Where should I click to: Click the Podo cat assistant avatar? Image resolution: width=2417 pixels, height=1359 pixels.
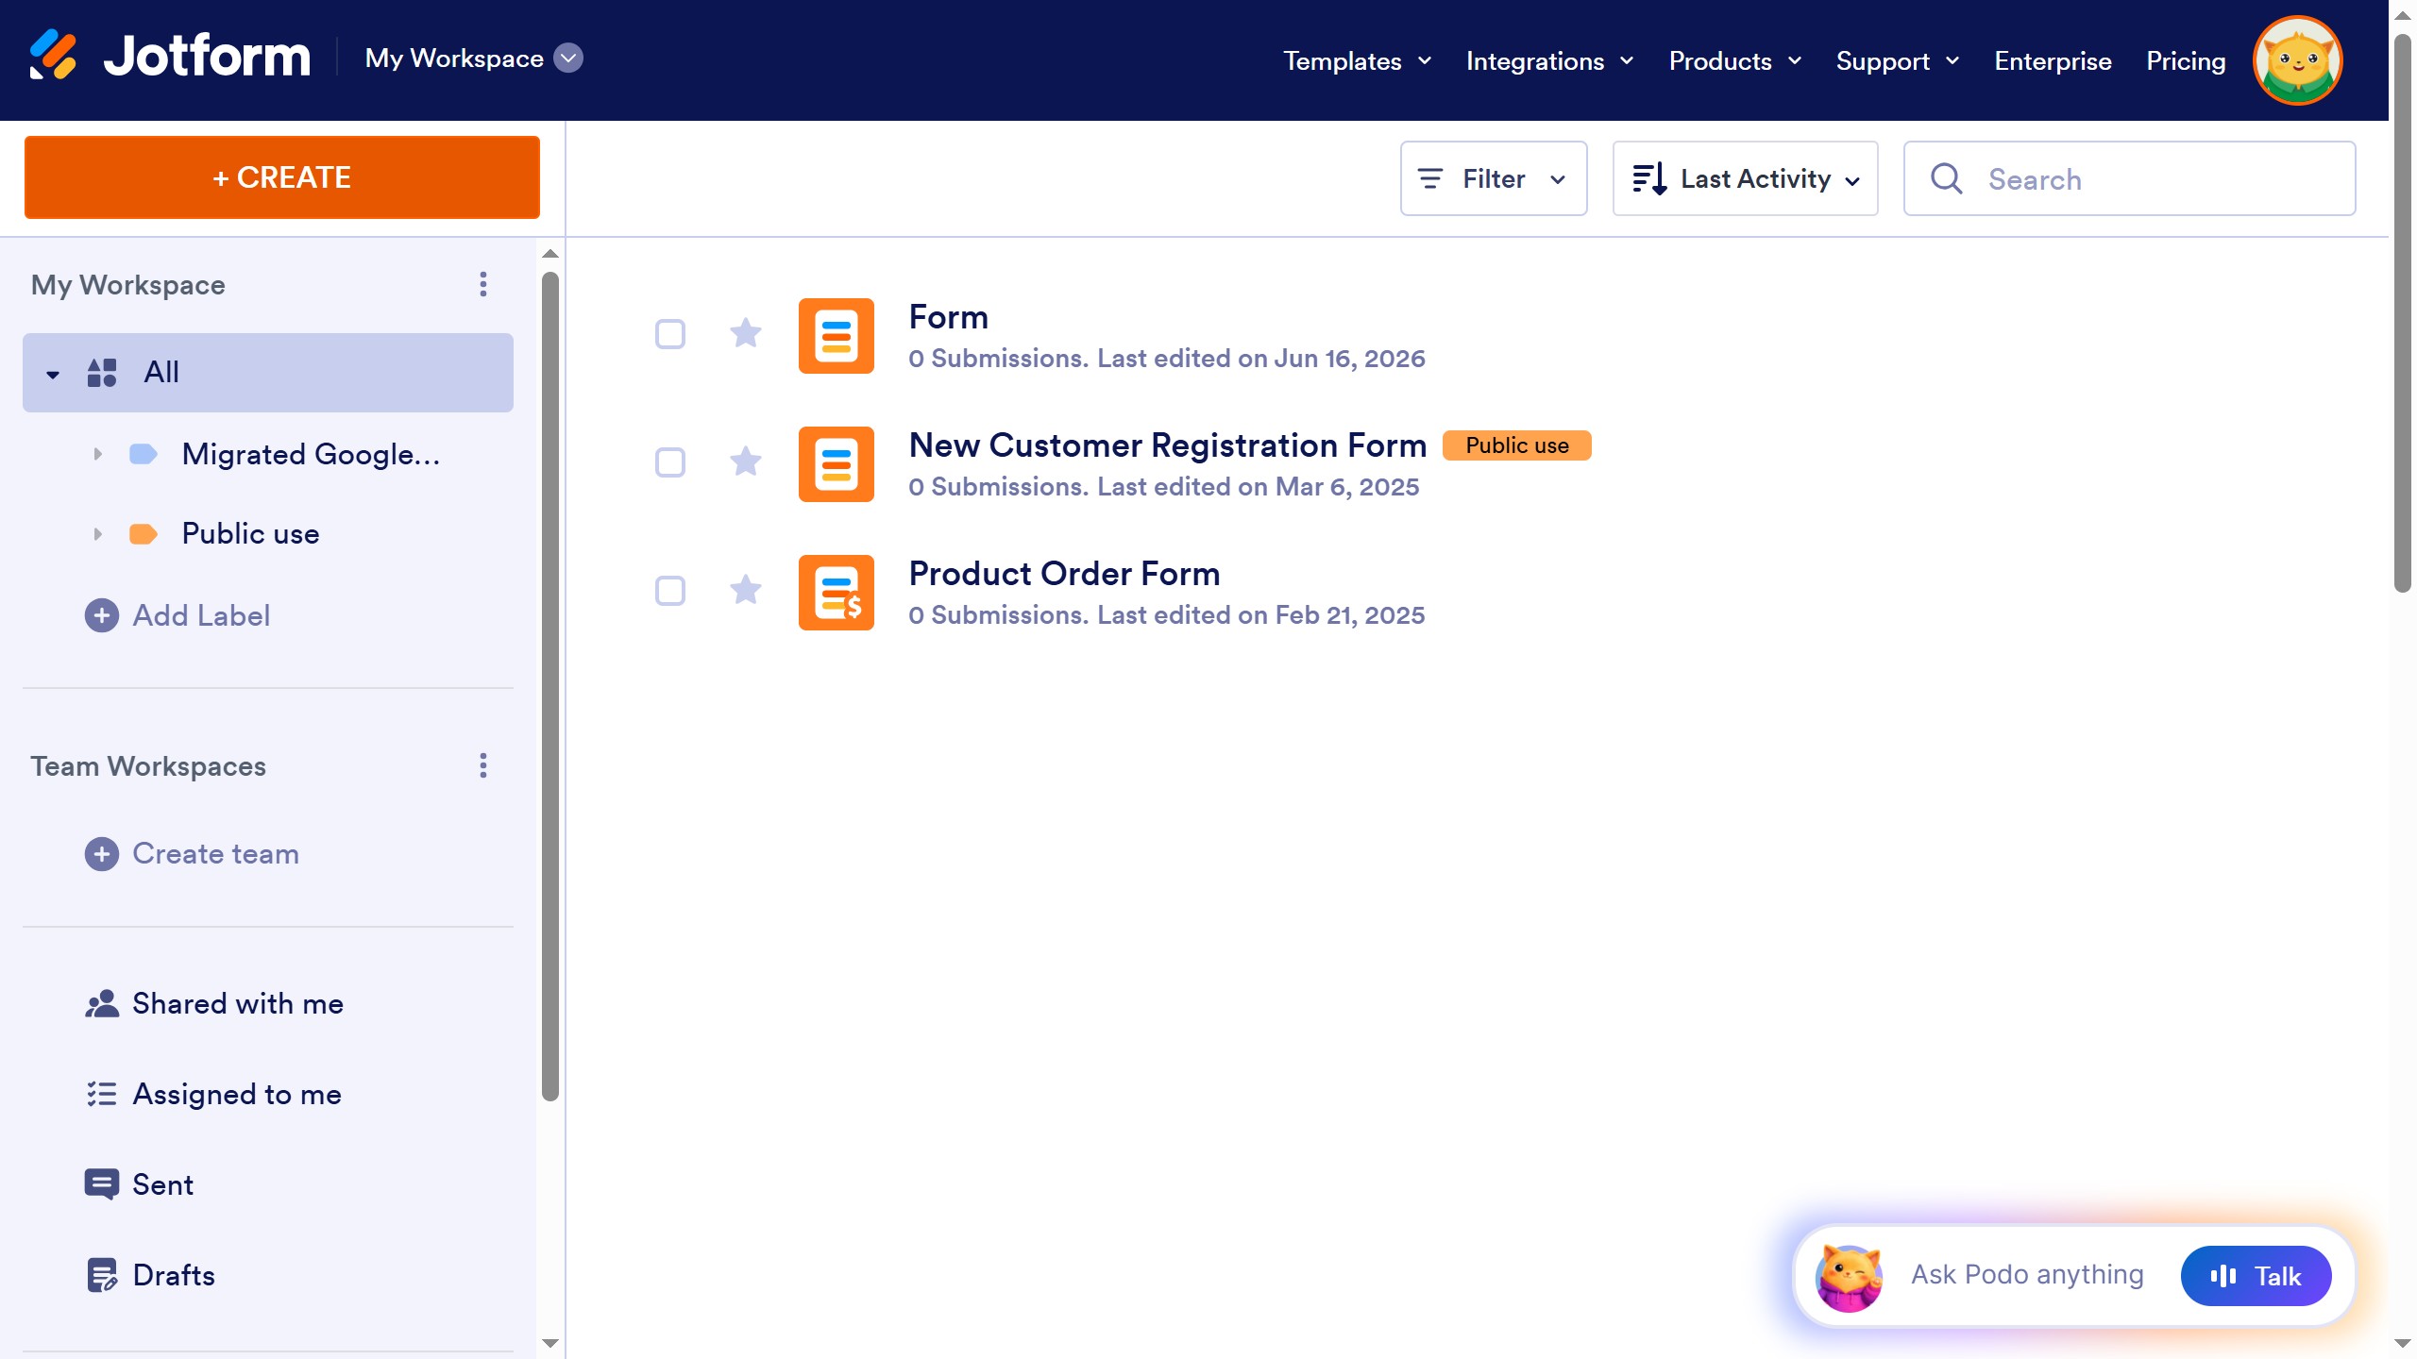coord(1849,1277)
